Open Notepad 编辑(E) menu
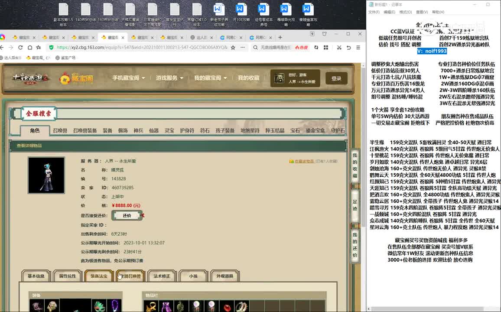The height and width of the screenshot is (312, 501). pyautogui.click(x=389, y=12)
